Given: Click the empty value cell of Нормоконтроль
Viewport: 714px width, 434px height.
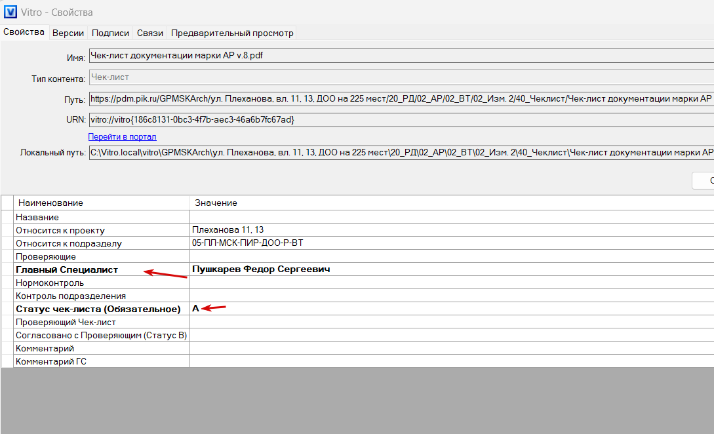Looking at the screenshot, I should coord(452,283).
